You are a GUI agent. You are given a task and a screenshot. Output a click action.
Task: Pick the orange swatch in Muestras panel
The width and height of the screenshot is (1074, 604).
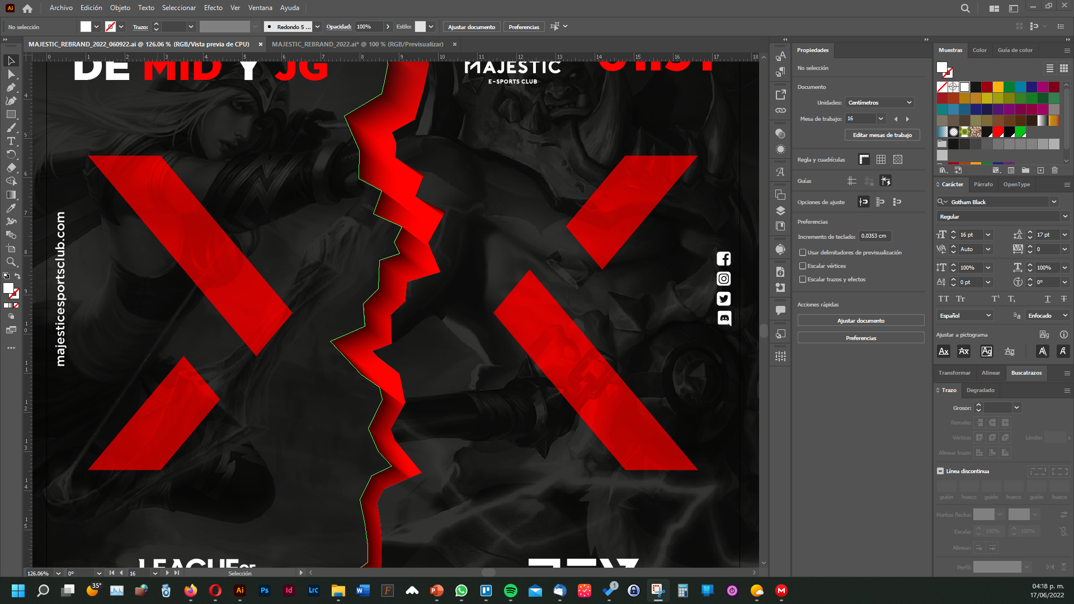click(x=998, y=87)
